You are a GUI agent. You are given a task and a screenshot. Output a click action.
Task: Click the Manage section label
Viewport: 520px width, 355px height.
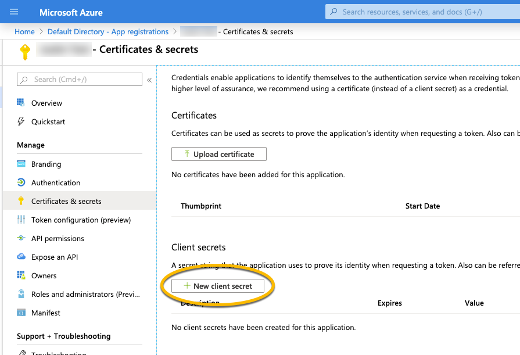[x=31, y=145]
